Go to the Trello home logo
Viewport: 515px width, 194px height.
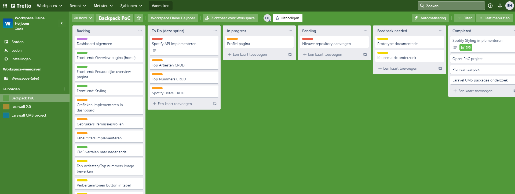click(21, 6)
